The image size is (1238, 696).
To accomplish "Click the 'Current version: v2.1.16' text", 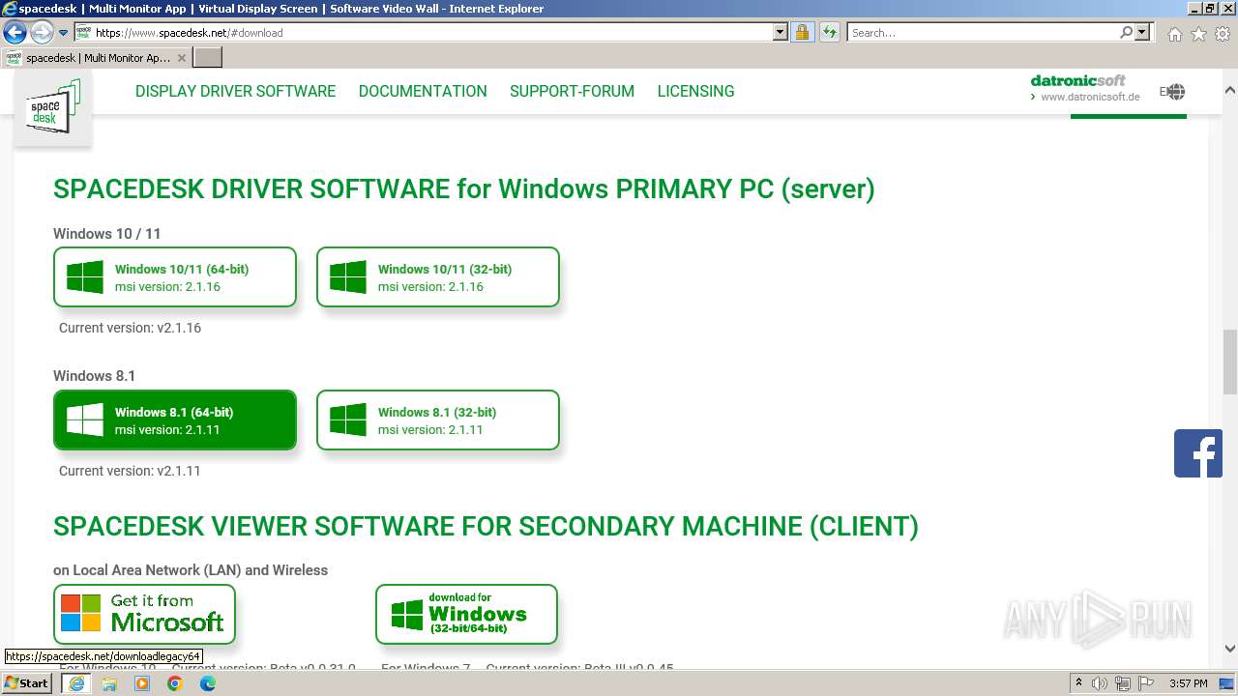I will (x=130, y=328).
